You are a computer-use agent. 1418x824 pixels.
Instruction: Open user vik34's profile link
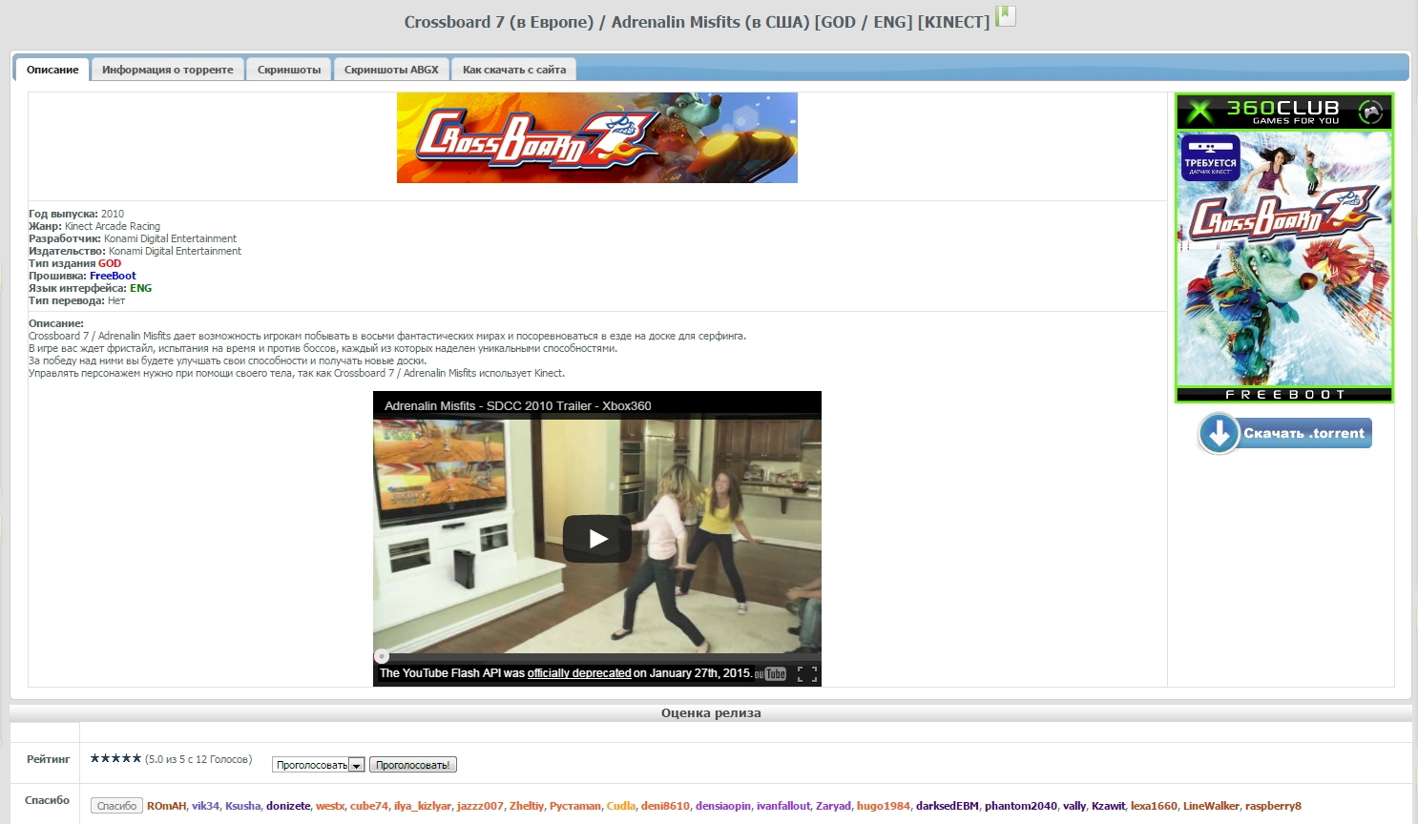point(205,806)
